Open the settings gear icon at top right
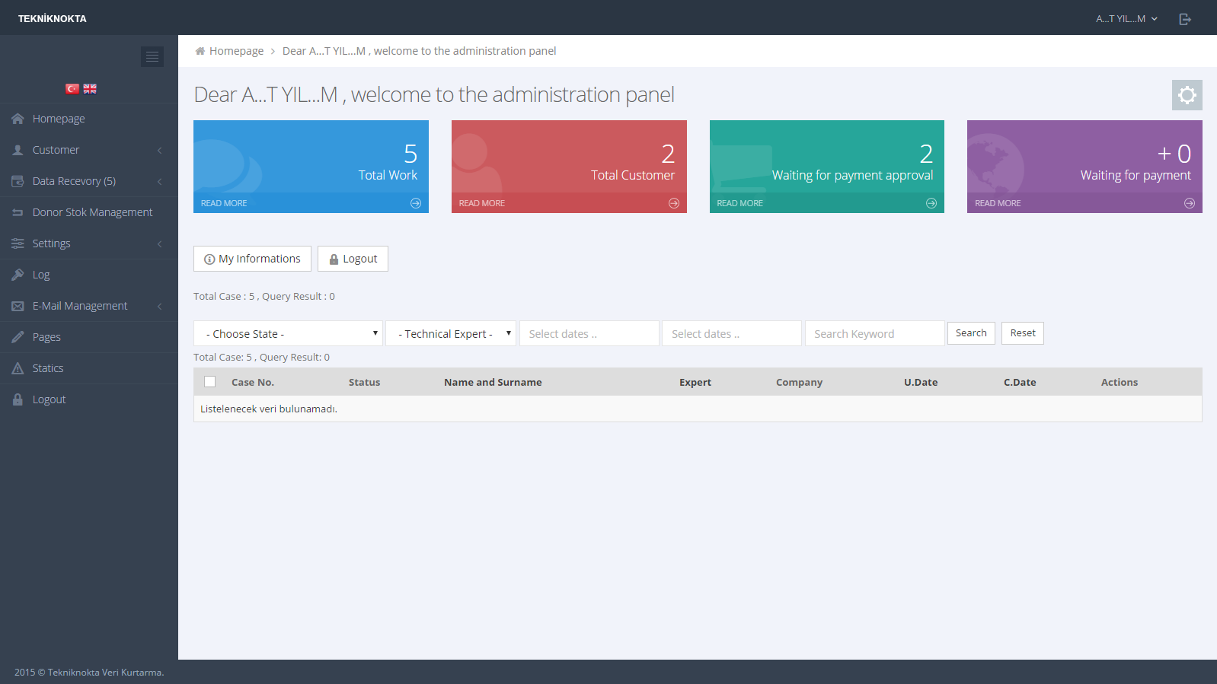 tap(1187, 95)
